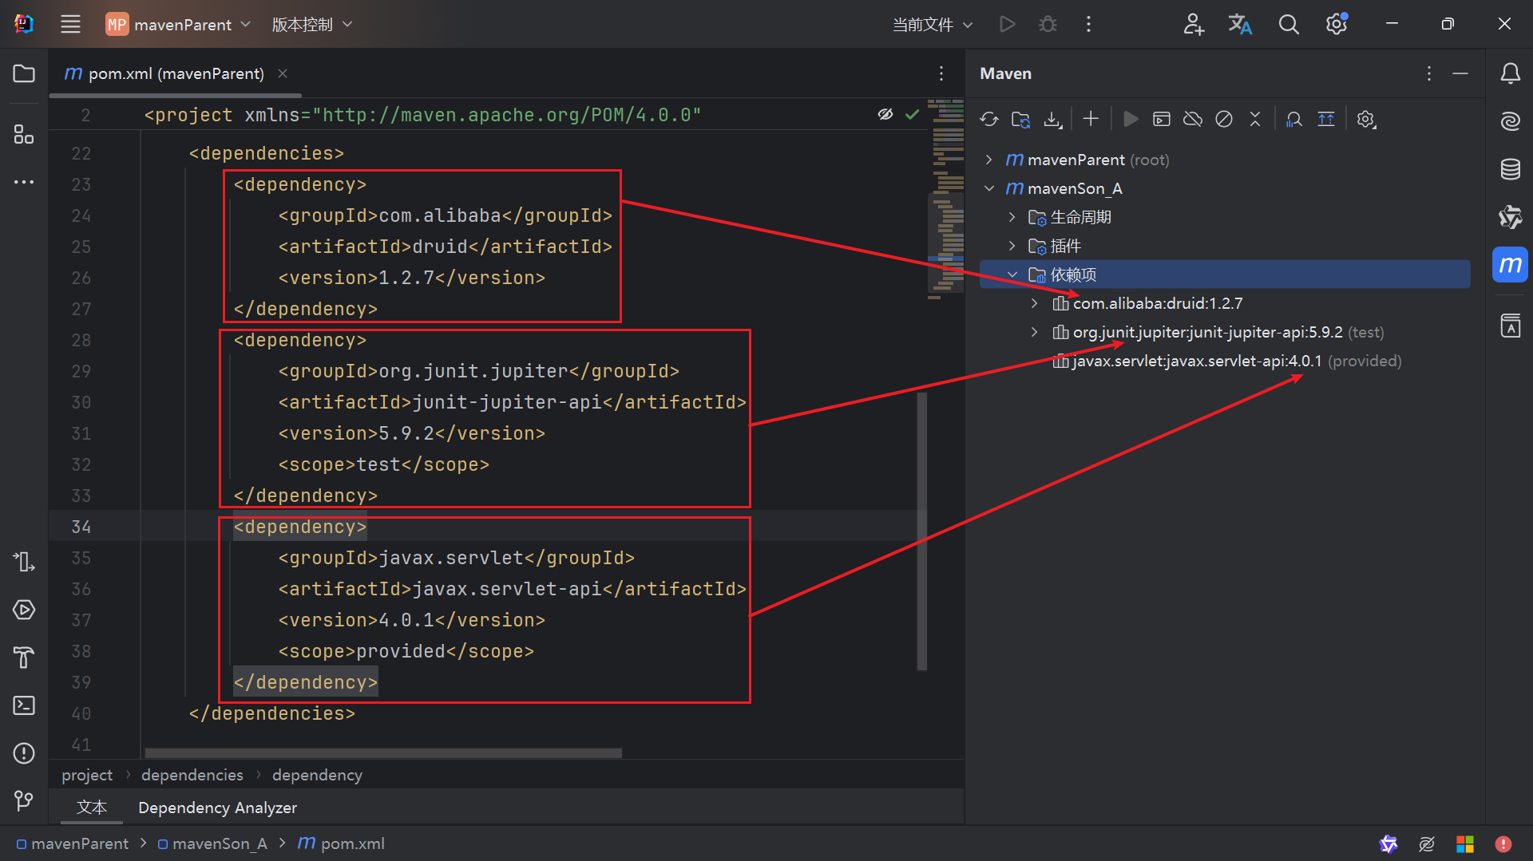Toggle Maven offline mode
The height and width of the screenshot is (861, 1533).
click(1192, 119)
